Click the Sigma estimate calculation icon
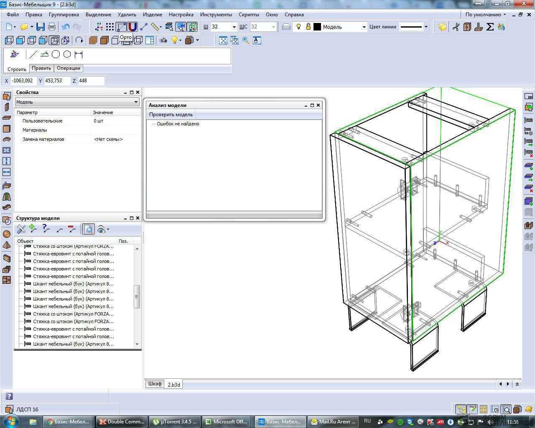 coord(490,27)
